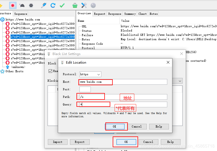Toggle breakpoints with the hexagon icon
The image size is (217, 151).
point(31,5)
